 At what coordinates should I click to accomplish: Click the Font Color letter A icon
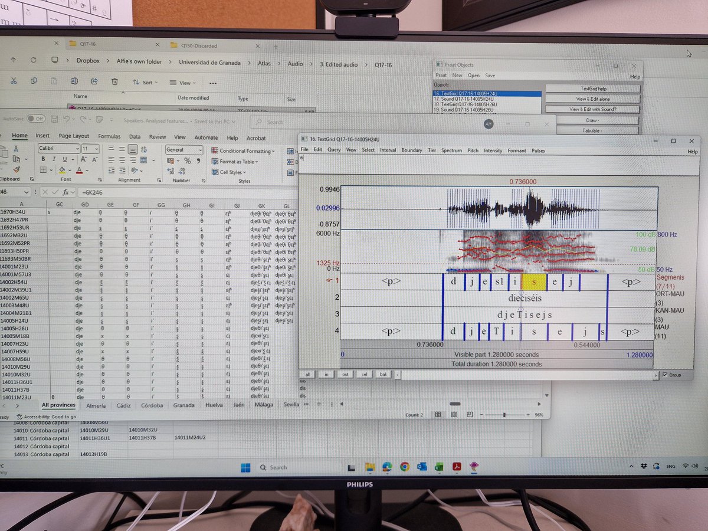pos(79,170)
